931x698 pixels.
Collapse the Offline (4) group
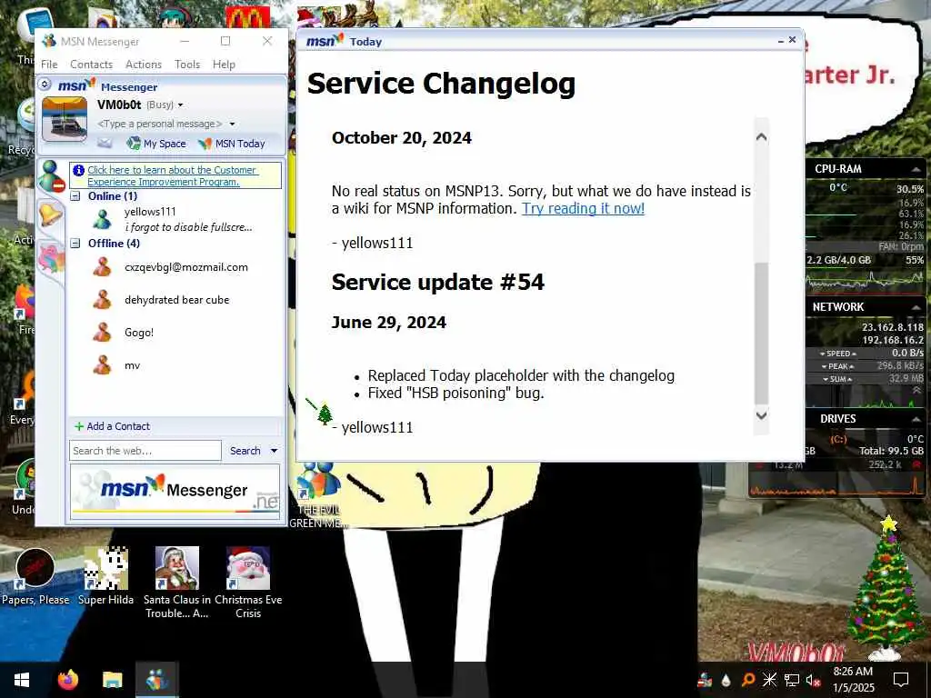pyautogui.click(x=75, y=243)
